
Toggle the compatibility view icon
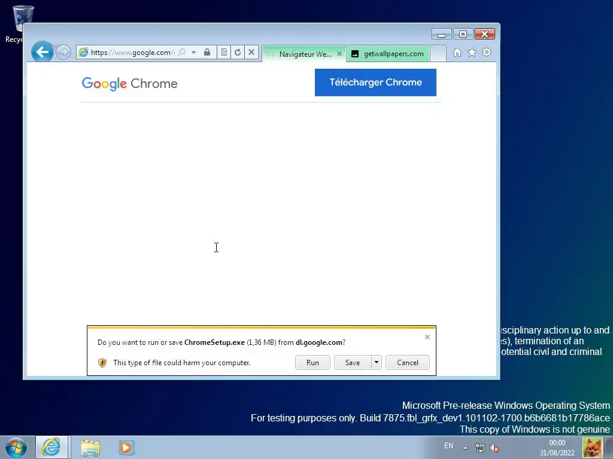tap(224, 53)
